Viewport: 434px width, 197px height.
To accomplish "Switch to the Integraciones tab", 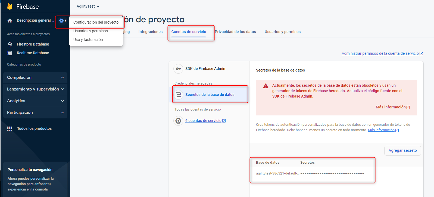I will point(151,32).
